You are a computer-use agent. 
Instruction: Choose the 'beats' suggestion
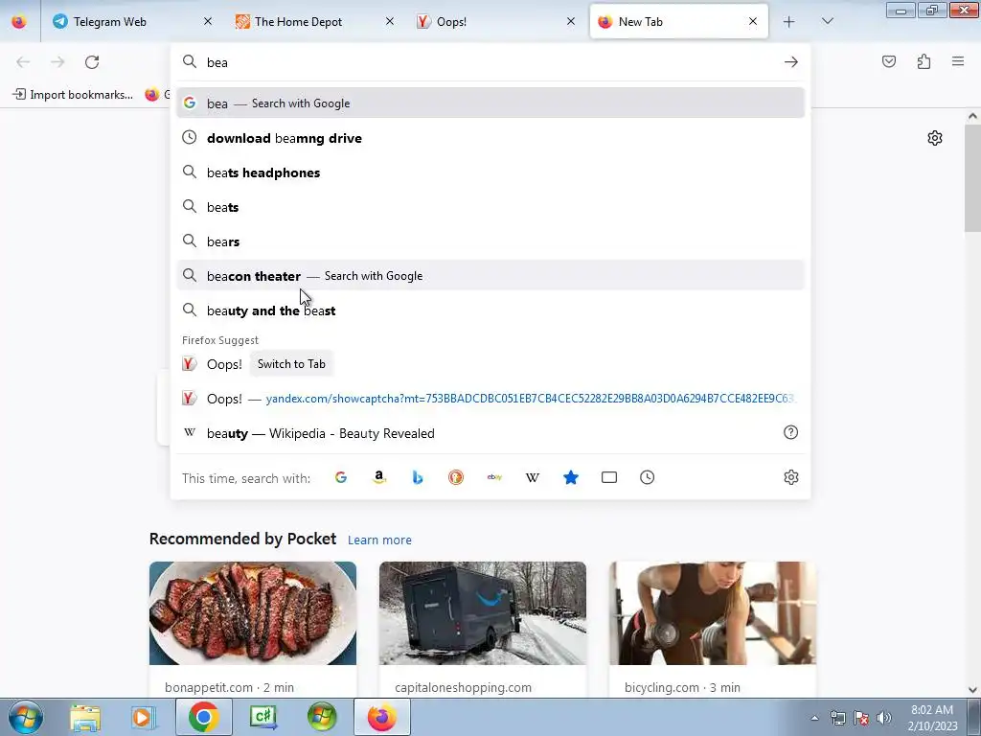pyautogui.click(x=490, y=207)
